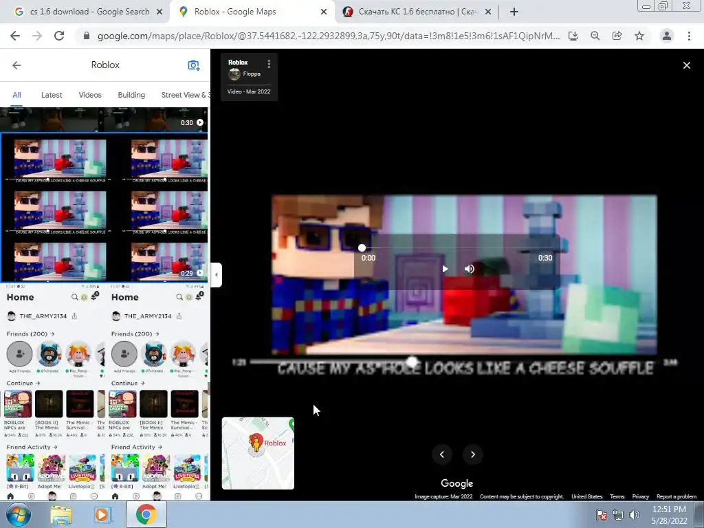Open a new browser tab
This screenshot has height=528, width=704.
tap(514, 12)
